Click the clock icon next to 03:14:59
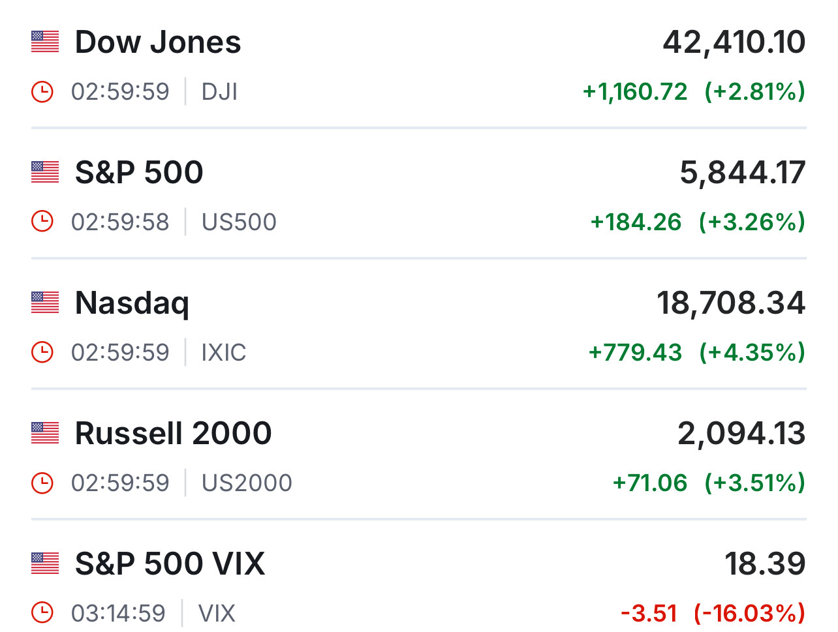 (x=42, y=613)
